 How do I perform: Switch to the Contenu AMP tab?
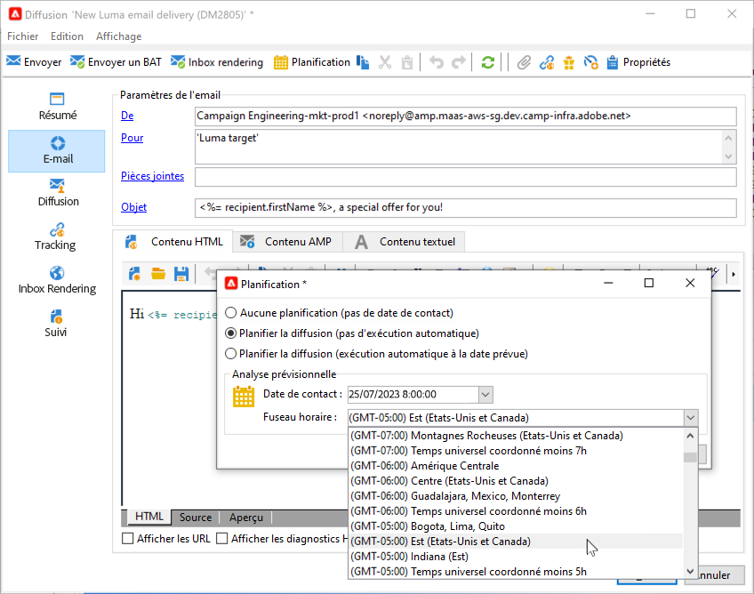(287, 242)
